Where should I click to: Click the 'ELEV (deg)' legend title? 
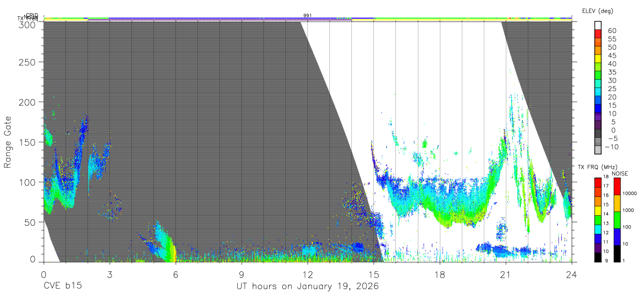[597, 10]
